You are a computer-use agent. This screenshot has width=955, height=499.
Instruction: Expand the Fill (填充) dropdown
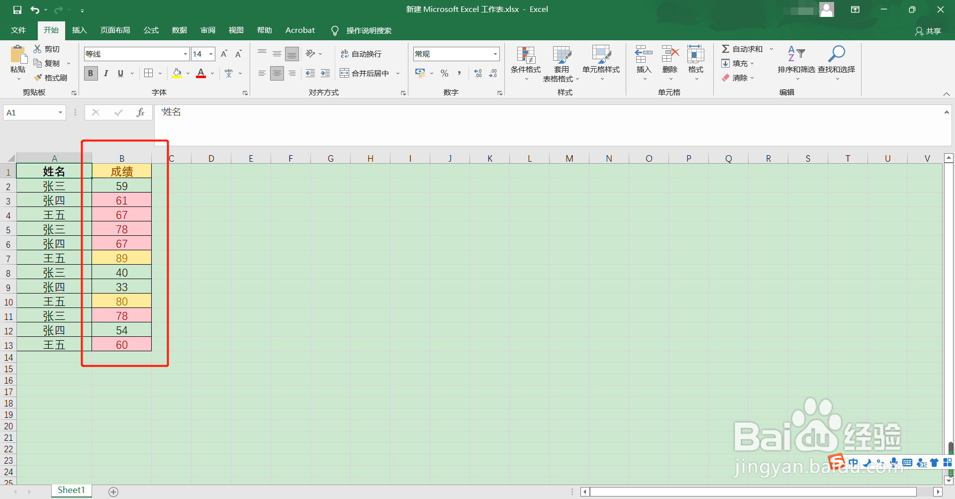click(752, 63)
